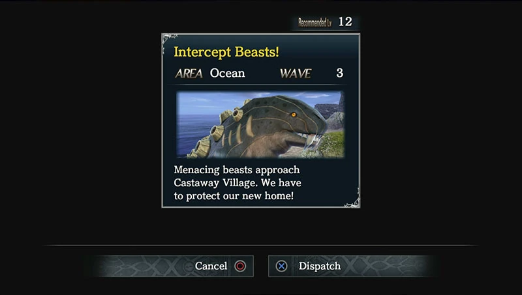Click the sea beast preview image
This screenshot has height=295, width=522.
pos(260,124)
